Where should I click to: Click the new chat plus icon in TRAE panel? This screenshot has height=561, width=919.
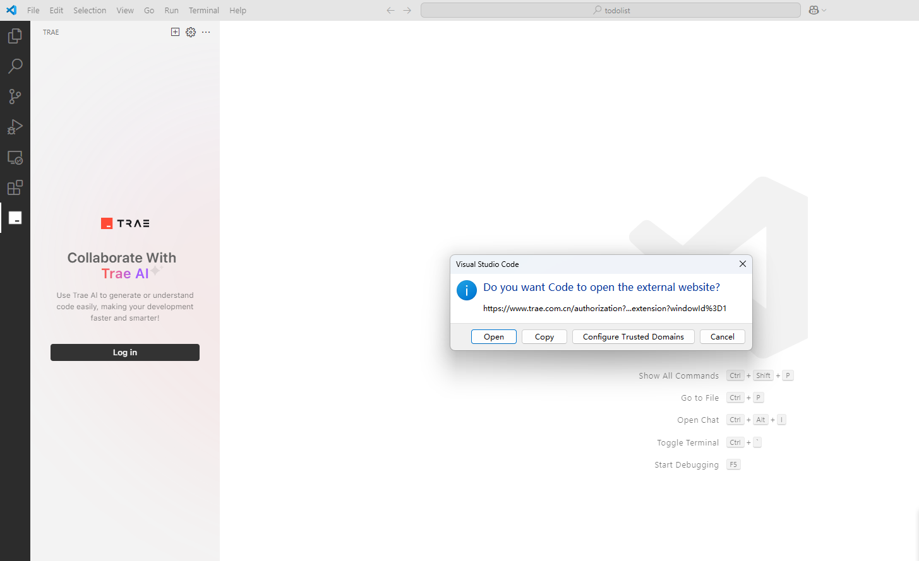coord(176,32)
